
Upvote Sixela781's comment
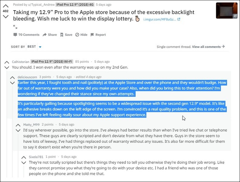24,158
